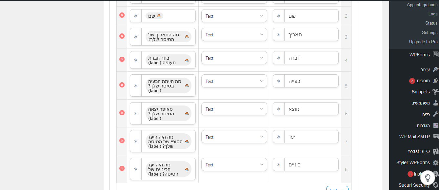Click Add pair button
439x190 pixels.
coord(337,189)
